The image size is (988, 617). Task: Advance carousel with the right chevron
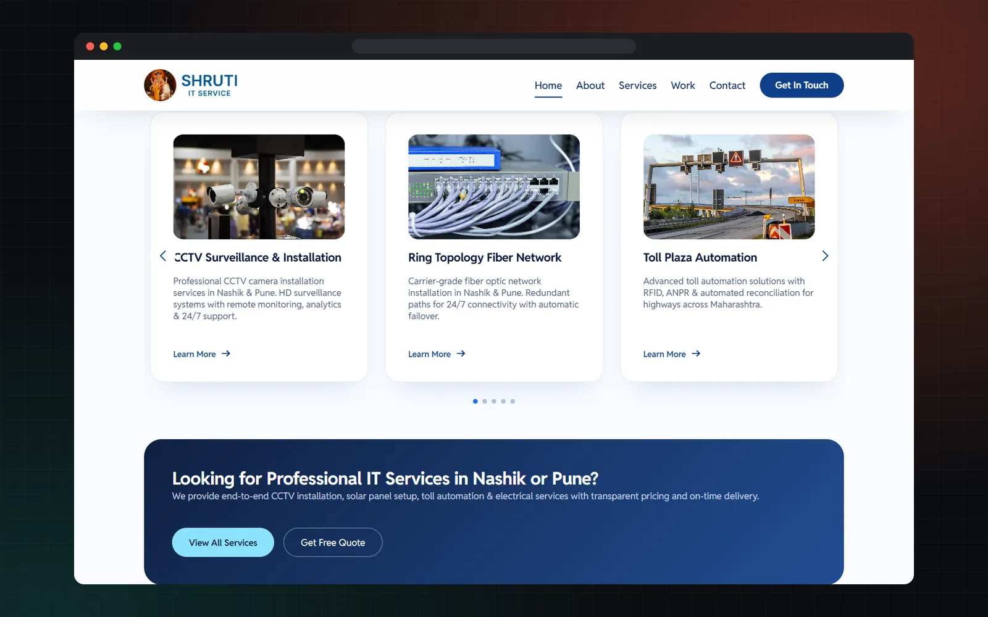[825, 255]
